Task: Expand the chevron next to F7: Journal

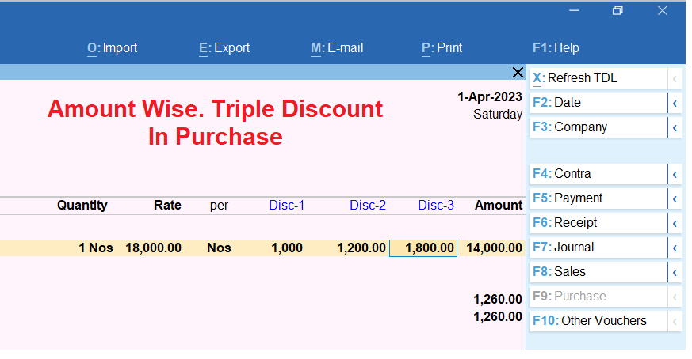Action: tap(675, 248)
